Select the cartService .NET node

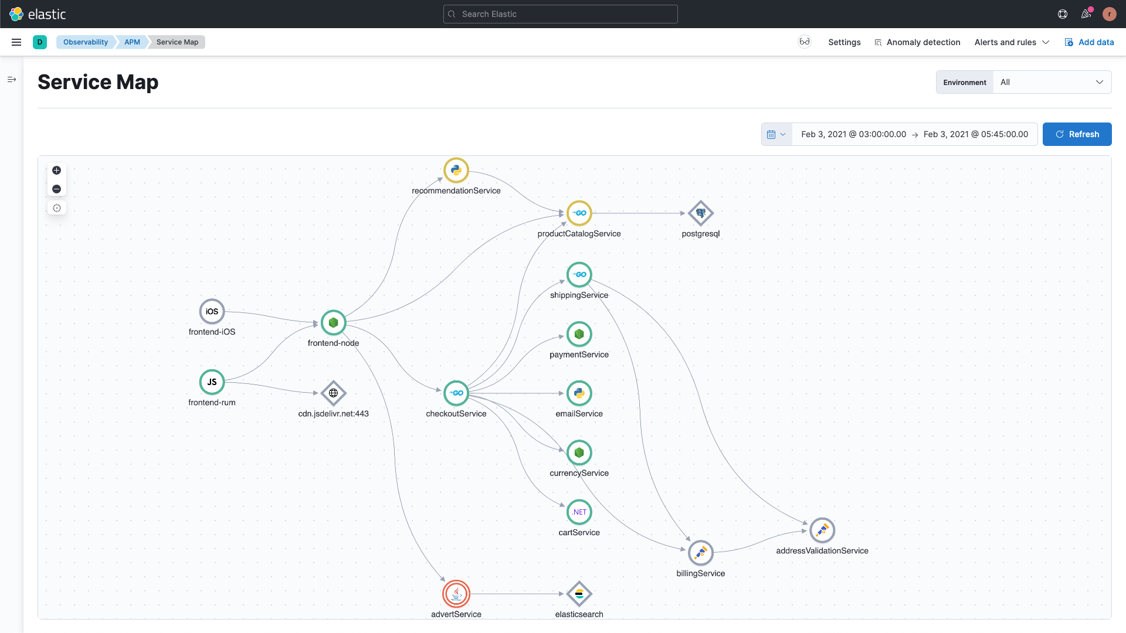[579, 512]
